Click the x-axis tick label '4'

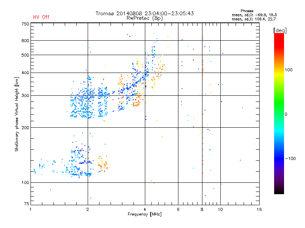tap(145, 209)
